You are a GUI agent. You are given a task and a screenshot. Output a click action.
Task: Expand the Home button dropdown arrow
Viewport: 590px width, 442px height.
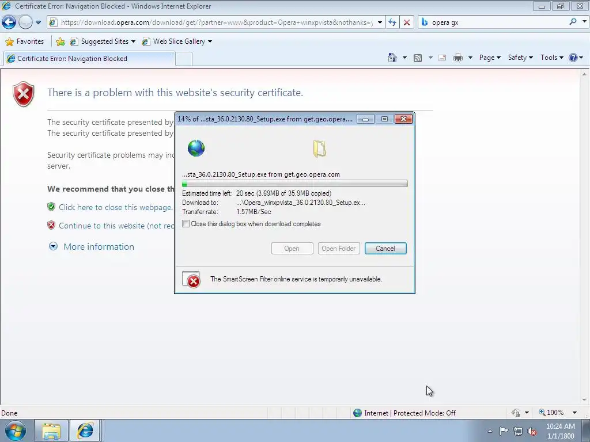tap(404, 58)
